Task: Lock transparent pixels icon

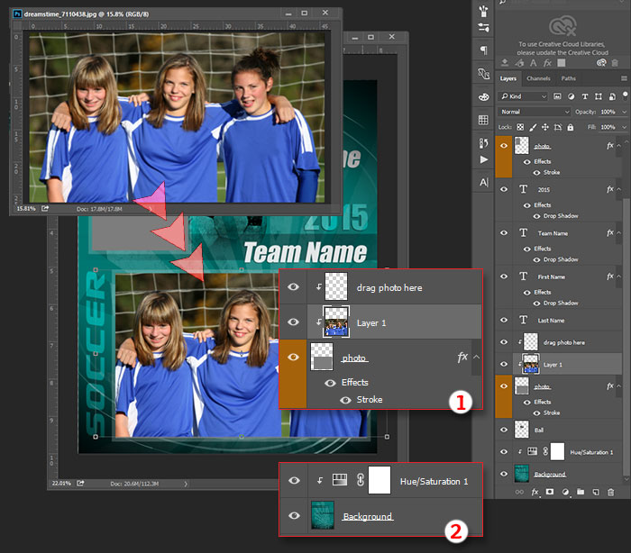Action: pos(520,127)
